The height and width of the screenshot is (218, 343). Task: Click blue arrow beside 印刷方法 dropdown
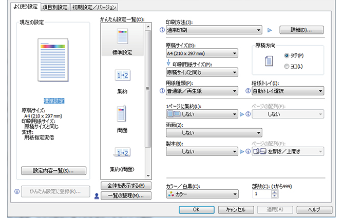click(x=270, y=30)
